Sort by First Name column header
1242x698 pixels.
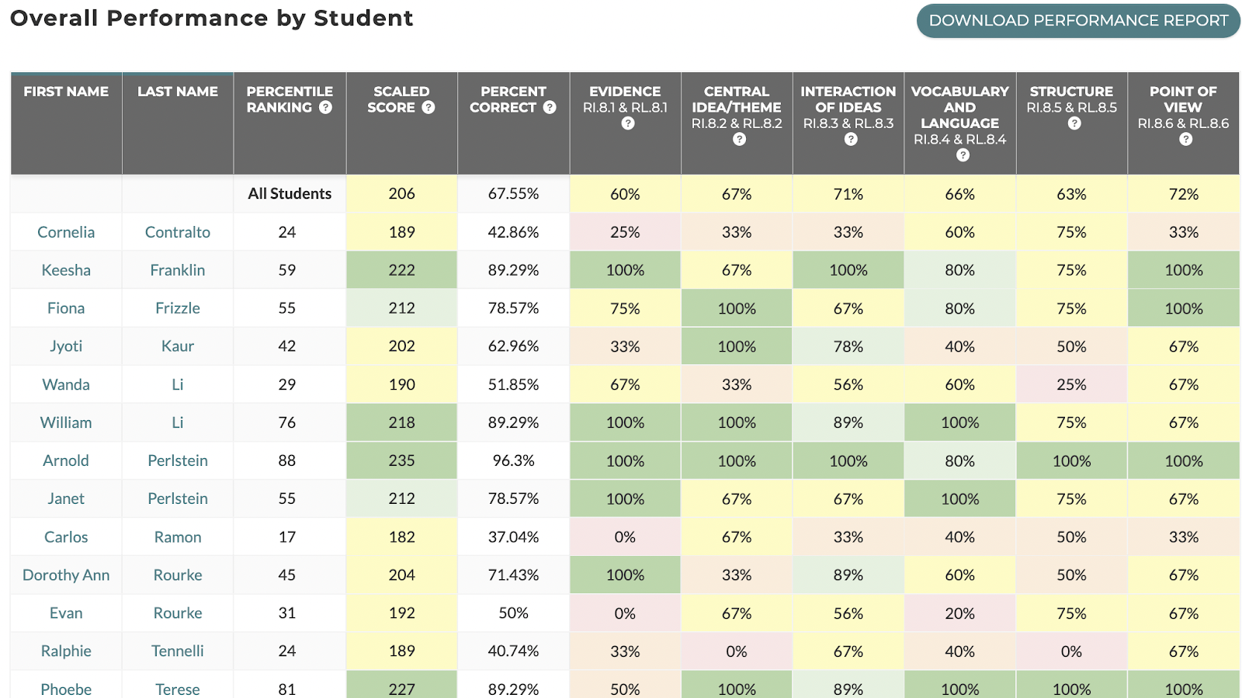66,92
